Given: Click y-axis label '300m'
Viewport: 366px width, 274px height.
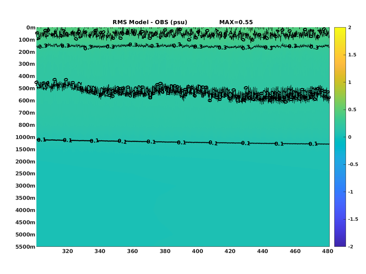Looking at the screenshot, I should click(x=27, y=64).
